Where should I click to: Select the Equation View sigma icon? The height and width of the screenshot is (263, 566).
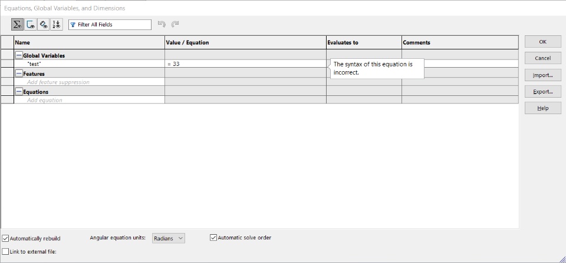(17, 25)
